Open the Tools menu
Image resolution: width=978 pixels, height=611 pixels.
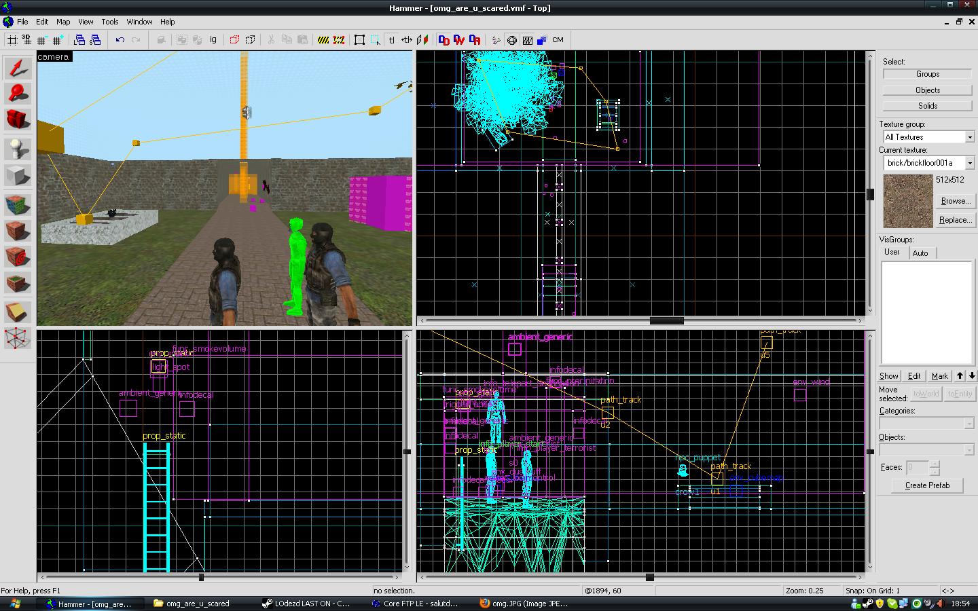coord(110,22)
